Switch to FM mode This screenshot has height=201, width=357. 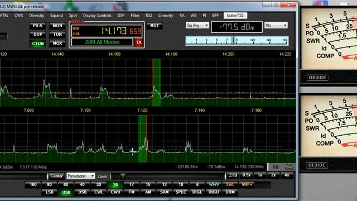132,192
